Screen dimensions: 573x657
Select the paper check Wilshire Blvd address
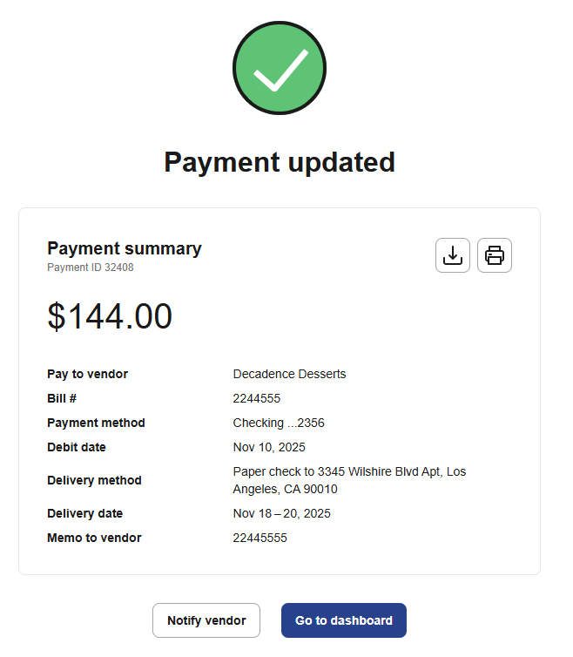tap(349, 480)
